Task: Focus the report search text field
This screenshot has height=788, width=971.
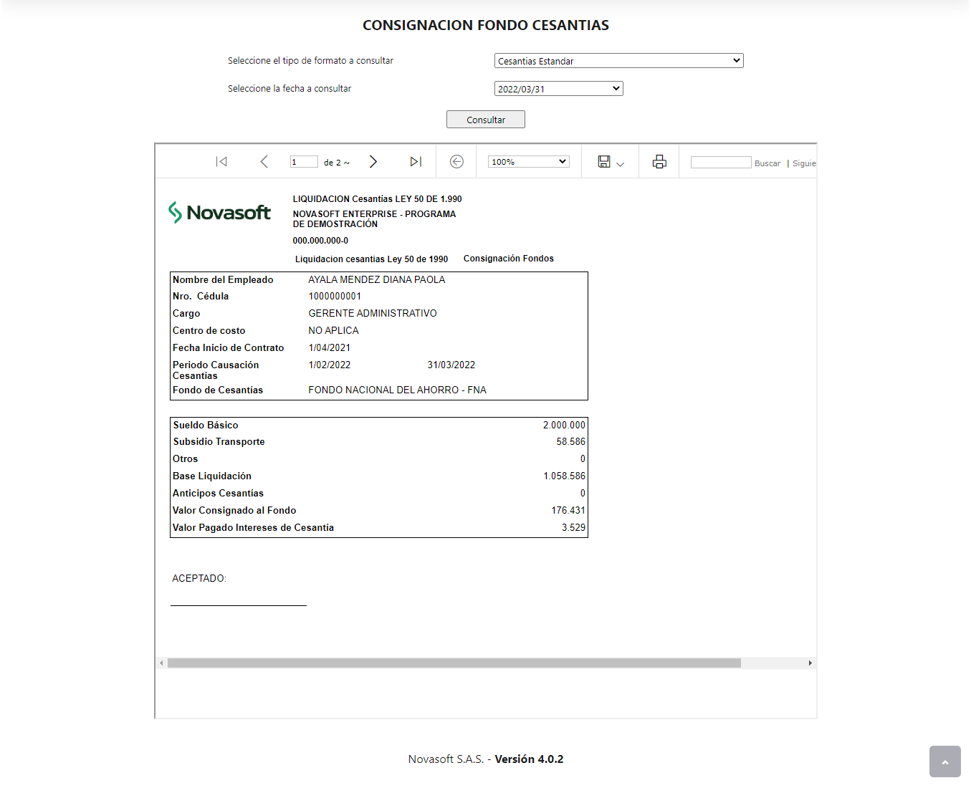Action: [x=721, y=163]
